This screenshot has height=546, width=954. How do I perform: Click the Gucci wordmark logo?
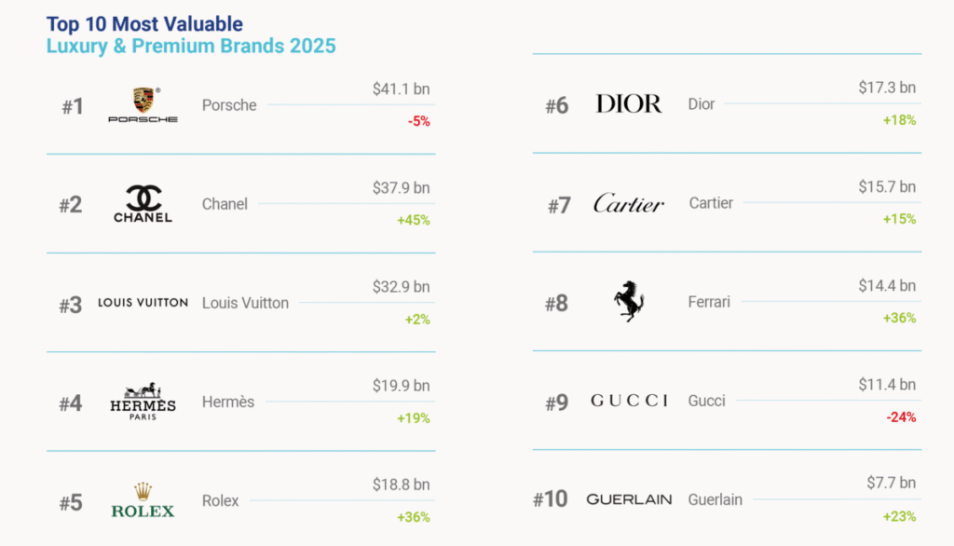[x=629, y=401]
